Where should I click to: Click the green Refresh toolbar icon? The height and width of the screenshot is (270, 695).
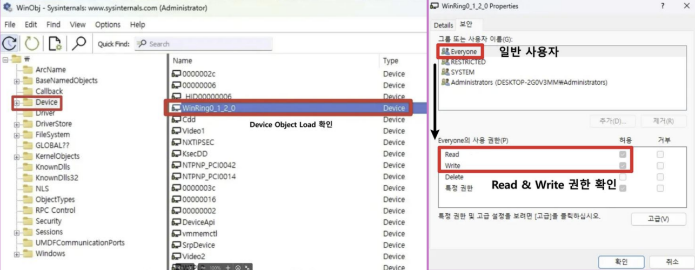coord(32,44)
